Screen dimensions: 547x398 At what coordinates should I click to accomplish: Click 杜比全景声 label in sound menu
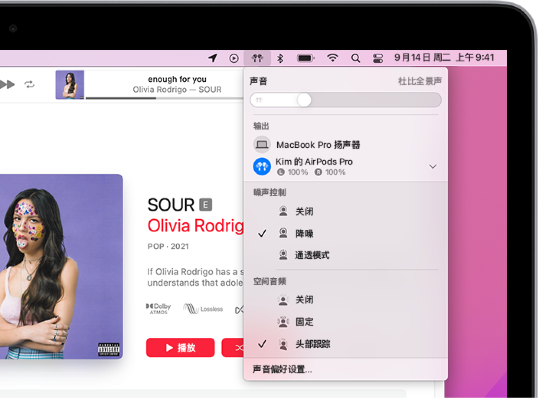[x=420, y=80]
